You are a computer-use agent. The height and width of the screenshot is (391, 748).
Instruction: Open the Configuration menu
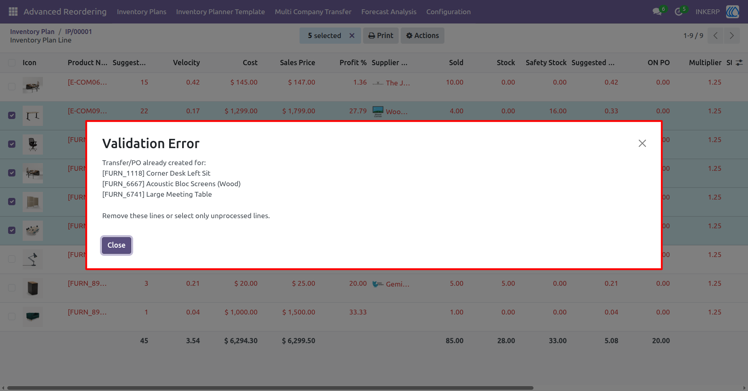448,12
